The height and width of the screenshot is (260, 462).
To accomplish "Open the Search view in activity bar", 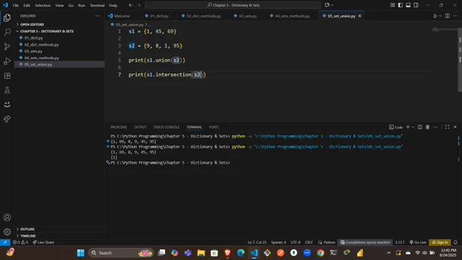I will (x=7, y=32).
